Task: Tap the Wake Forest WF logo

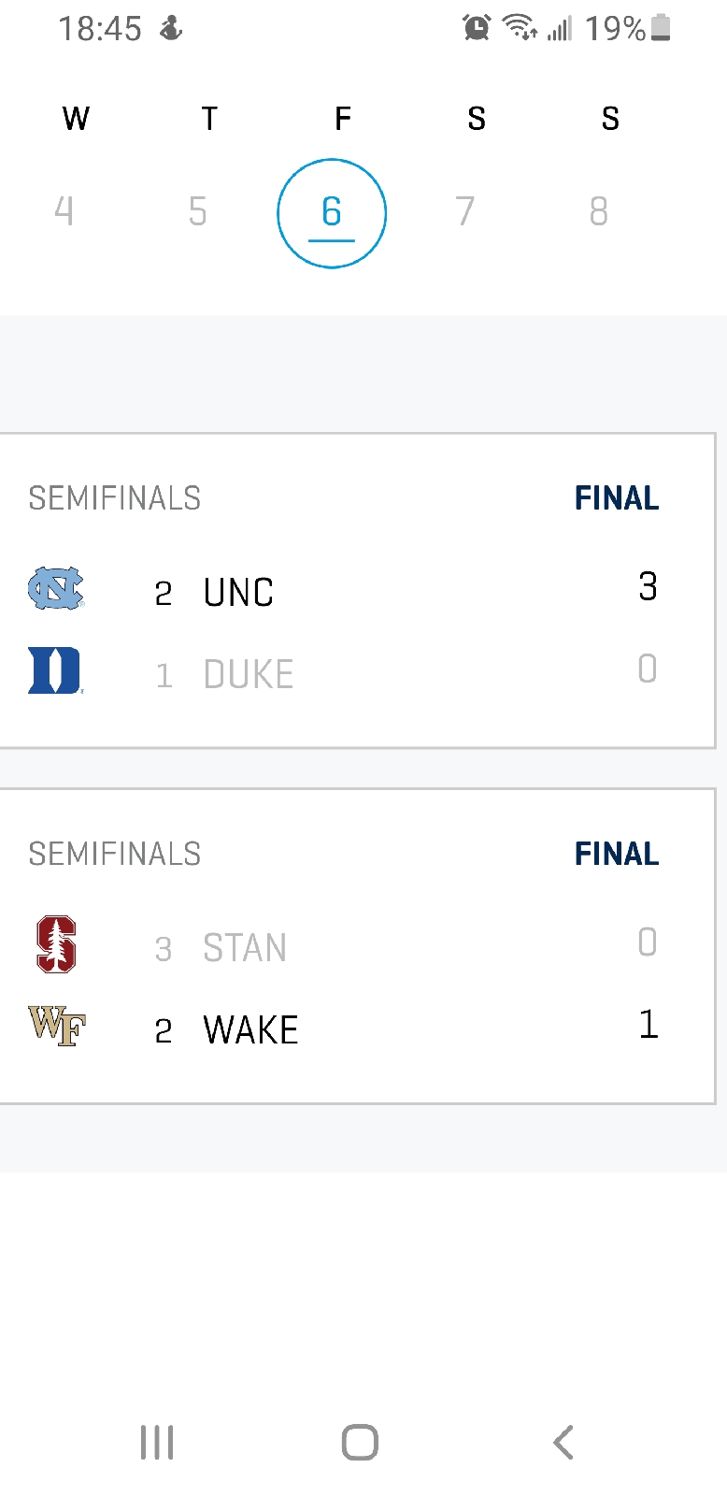Action: pos(57,1026)
